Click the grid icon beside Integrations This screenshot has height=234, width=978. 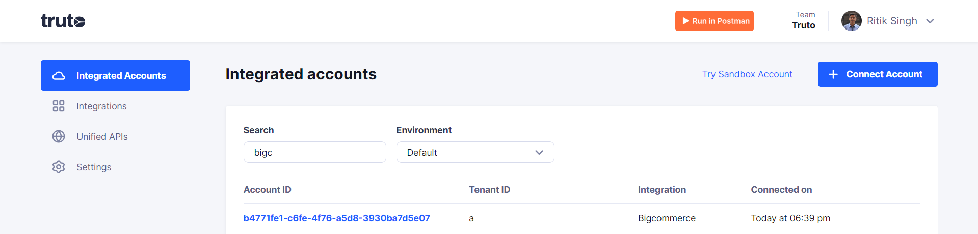[59, 106]
